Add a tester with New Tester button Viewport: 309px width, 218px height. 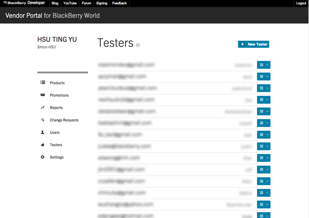pyautogui.click(x=253, y=44)
